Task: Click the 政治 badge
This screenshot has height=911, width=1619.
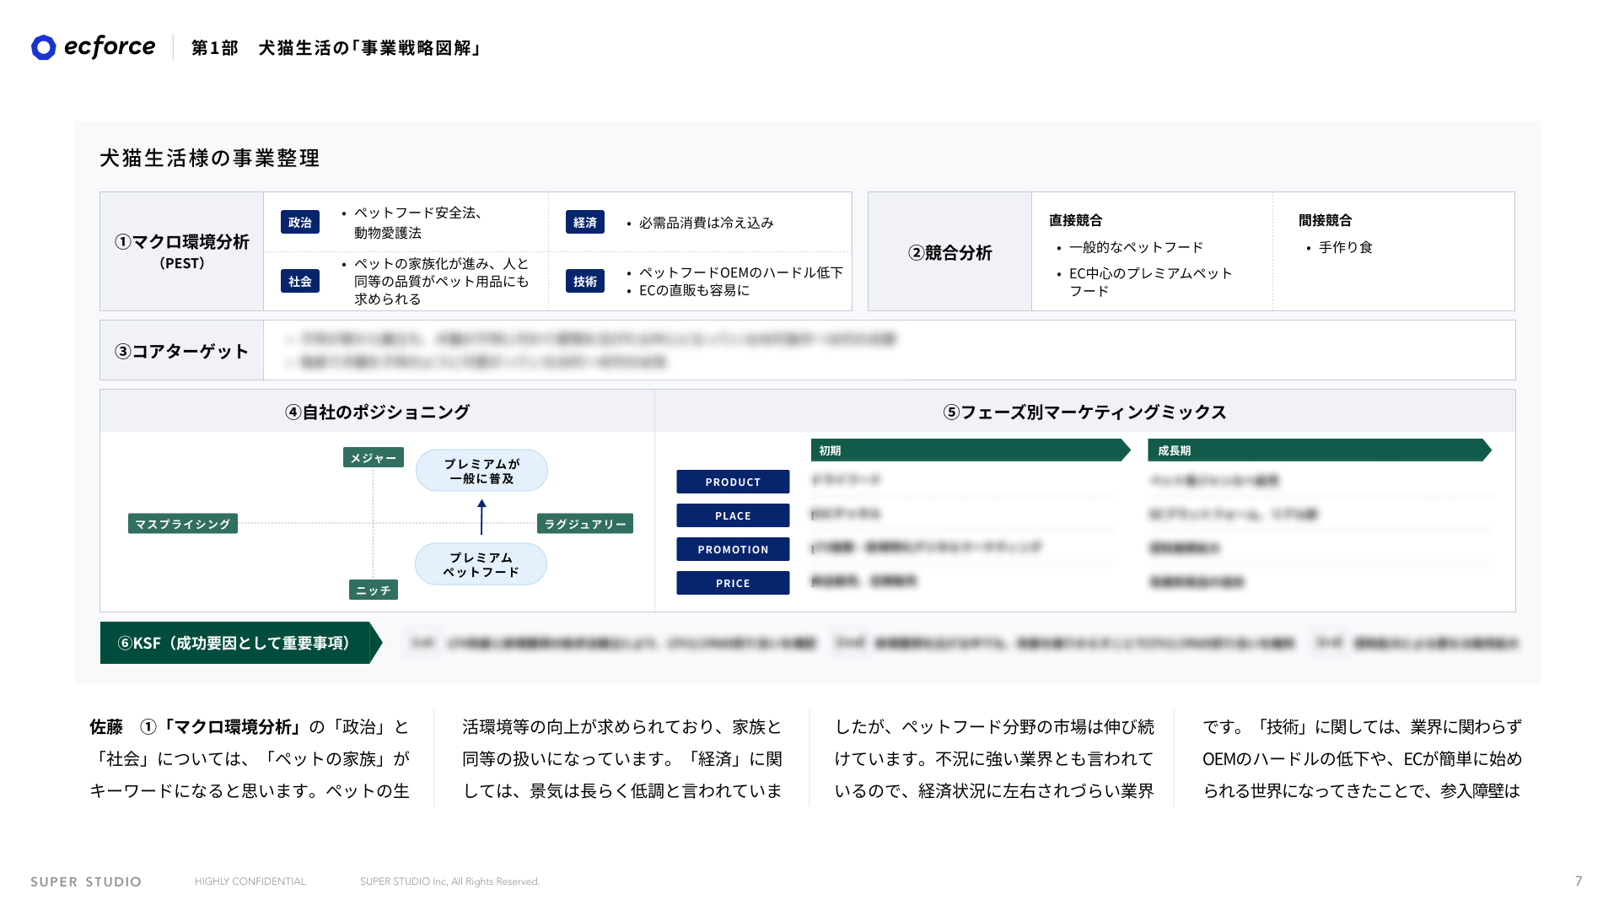Action: 300,222
